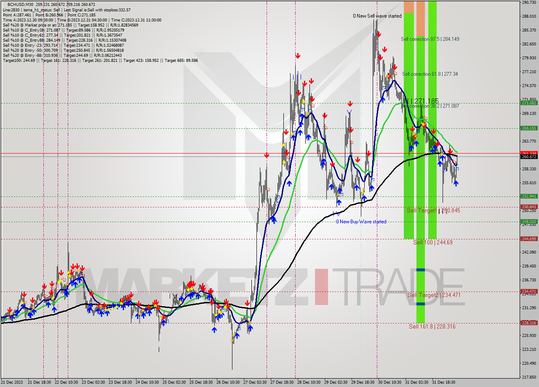
Task: Click the '31 Dec 02:30' time axis label
Action: tap(416, 382)
